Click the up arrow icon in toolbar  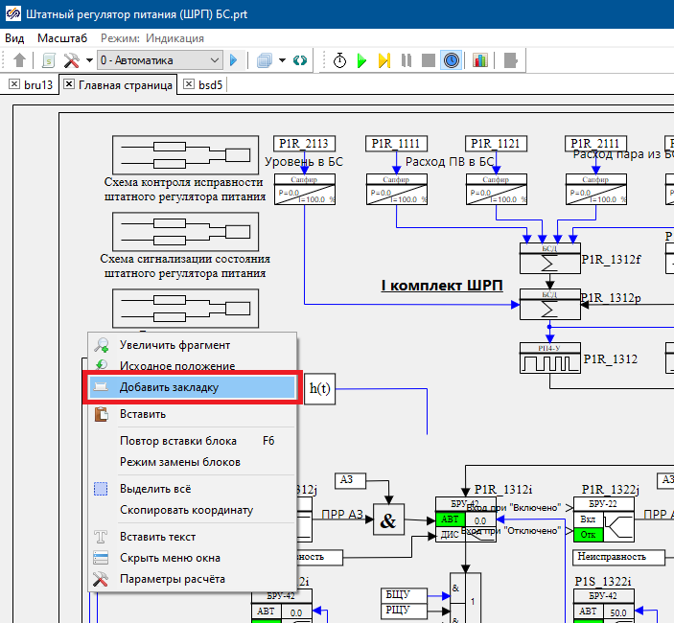[19, 60]
